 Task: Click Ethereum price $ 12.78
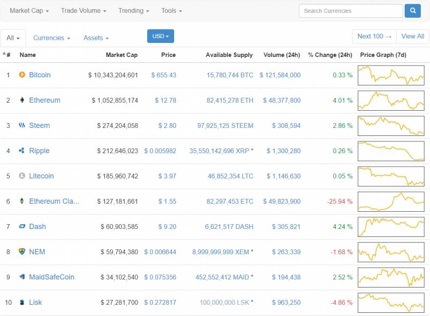pyautogui.click(x=166, y=100)
